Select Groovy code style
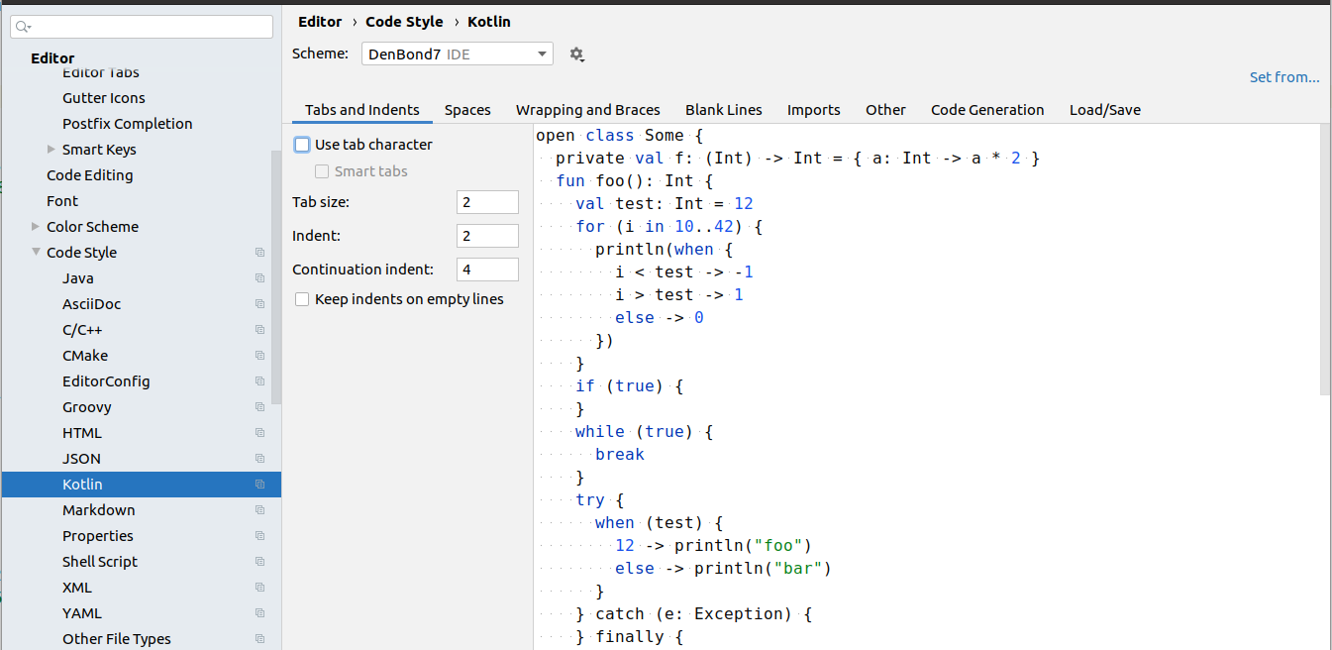1332x650 pixels. click(x=87, y=407)
